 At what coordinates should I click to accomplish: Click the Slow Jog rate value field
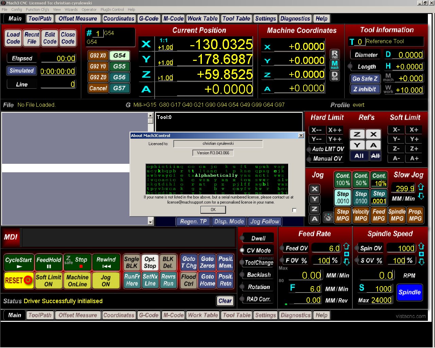point(403,188)
